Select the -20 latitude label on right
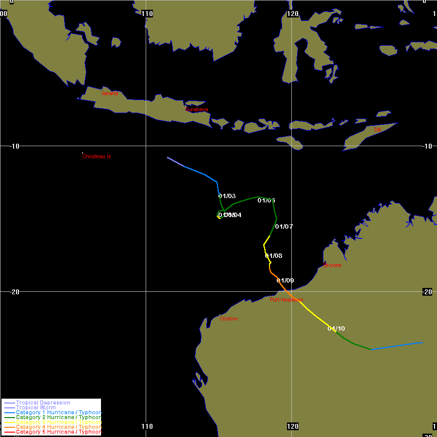This screenshot has height=437, width=437. coord(426,292)
